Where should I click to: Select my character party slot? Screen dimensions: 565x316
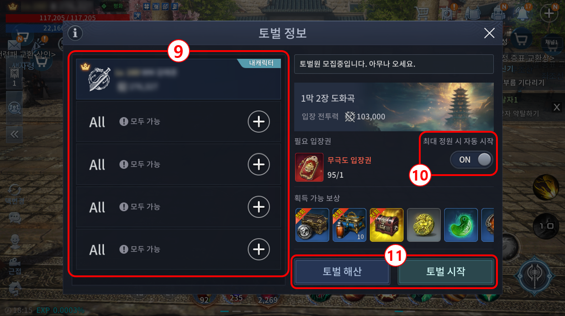click(x=178, y=79)
